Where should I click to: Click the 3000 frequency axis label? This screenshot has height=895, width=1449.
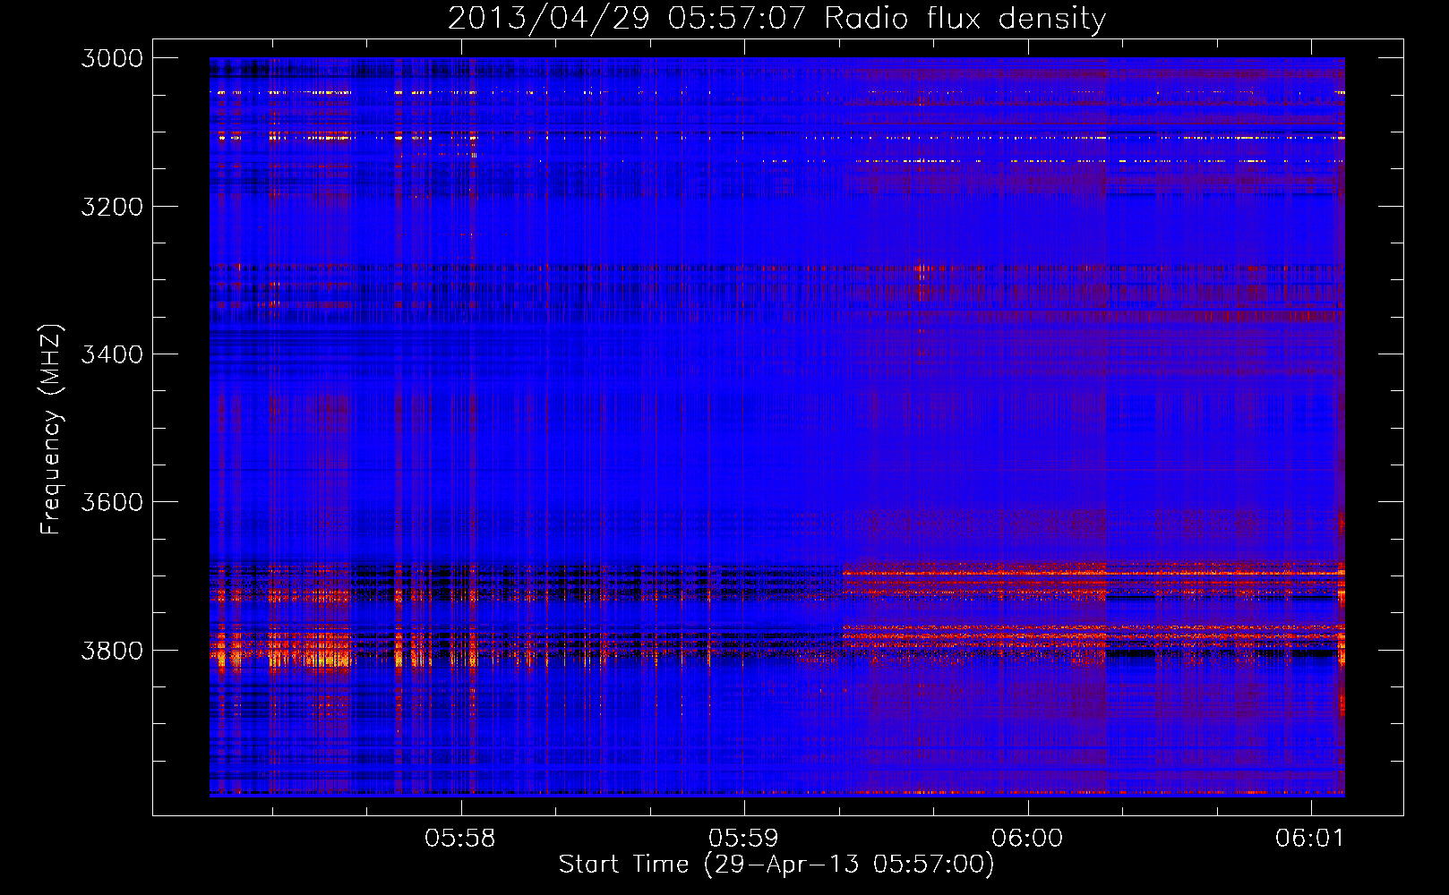pyautogui.click(x=112, y=58)
